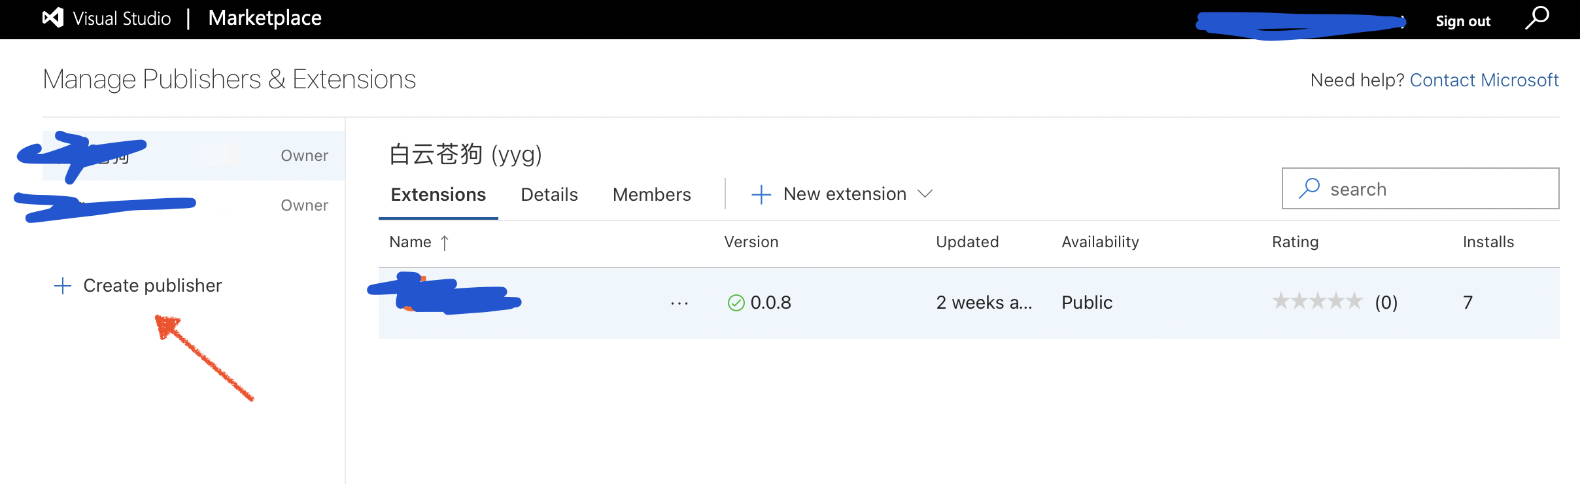Click the plus icon beside New extension

click(x=761, y=194)
